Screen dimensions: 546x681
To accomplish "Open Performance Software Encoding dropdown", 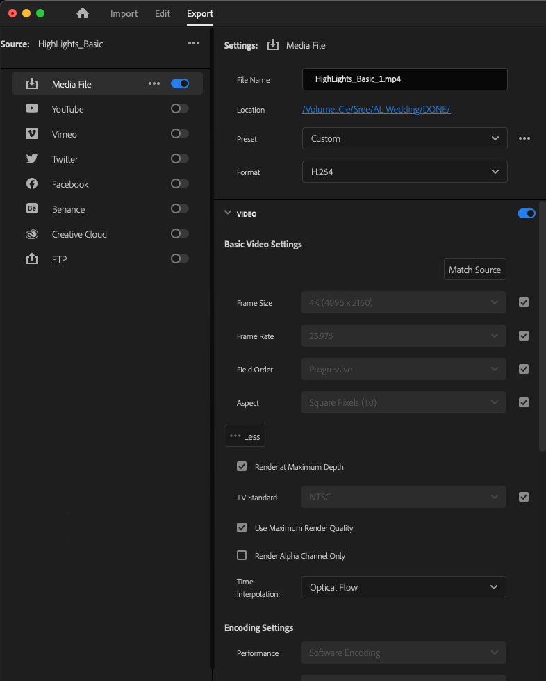I will (x=404, y=653).
